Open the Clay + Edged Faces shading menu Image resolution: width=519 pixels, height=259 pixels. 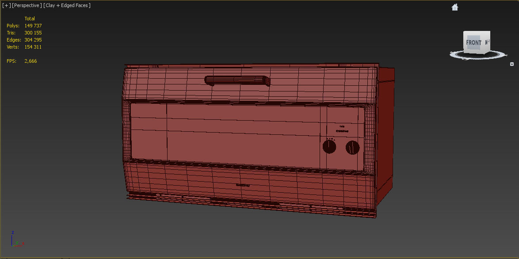67,5
